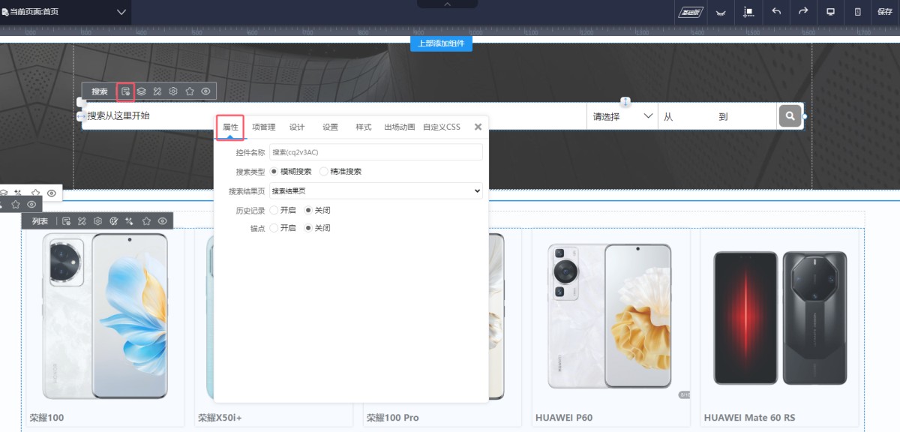
Task: Open gear settings in 搜索 component toolbar
Action: (x=173, y=91)
